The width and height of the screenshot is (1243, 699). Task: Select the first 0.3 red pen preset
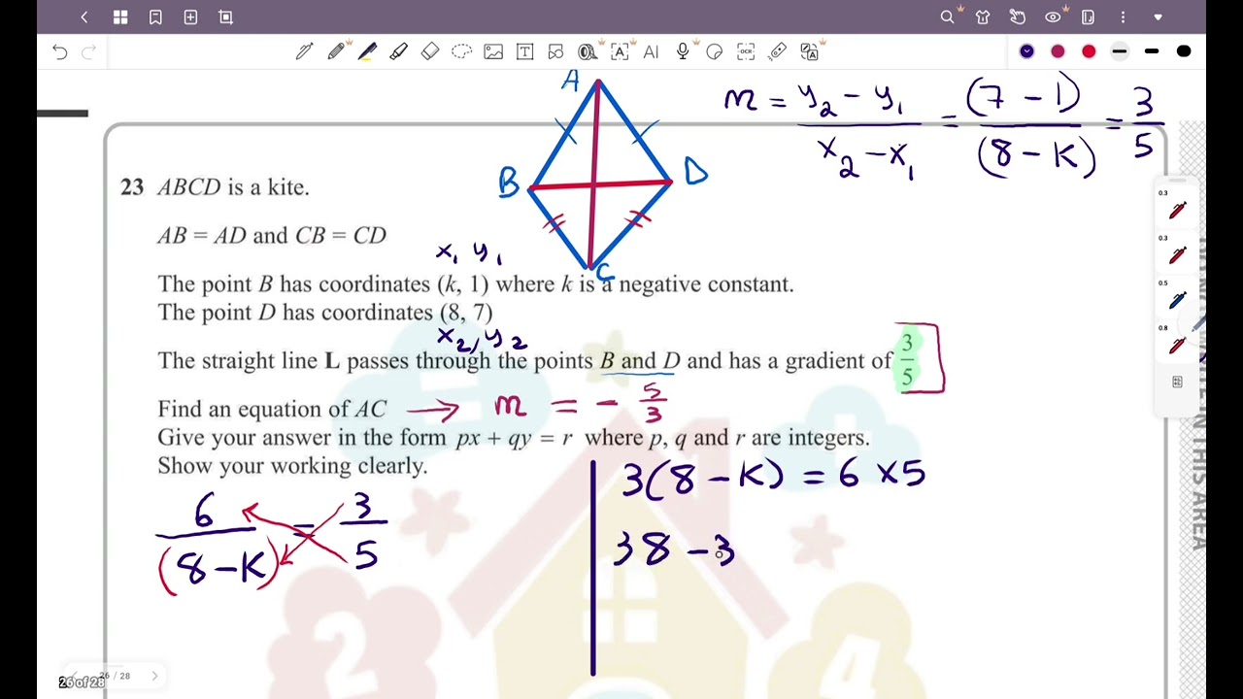(1177, 209)
